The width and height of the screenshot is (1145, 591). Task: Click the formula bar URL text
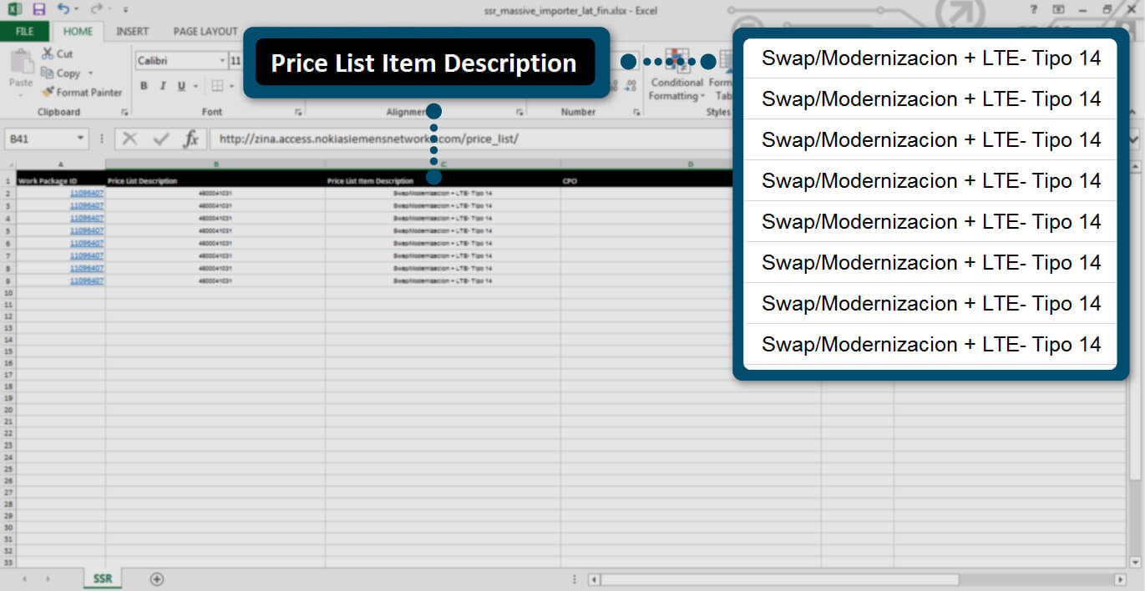pos(368,139)
